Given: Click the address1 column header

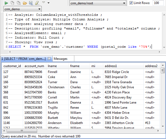Looking at the screenshot, I should [x=111, y=66].
